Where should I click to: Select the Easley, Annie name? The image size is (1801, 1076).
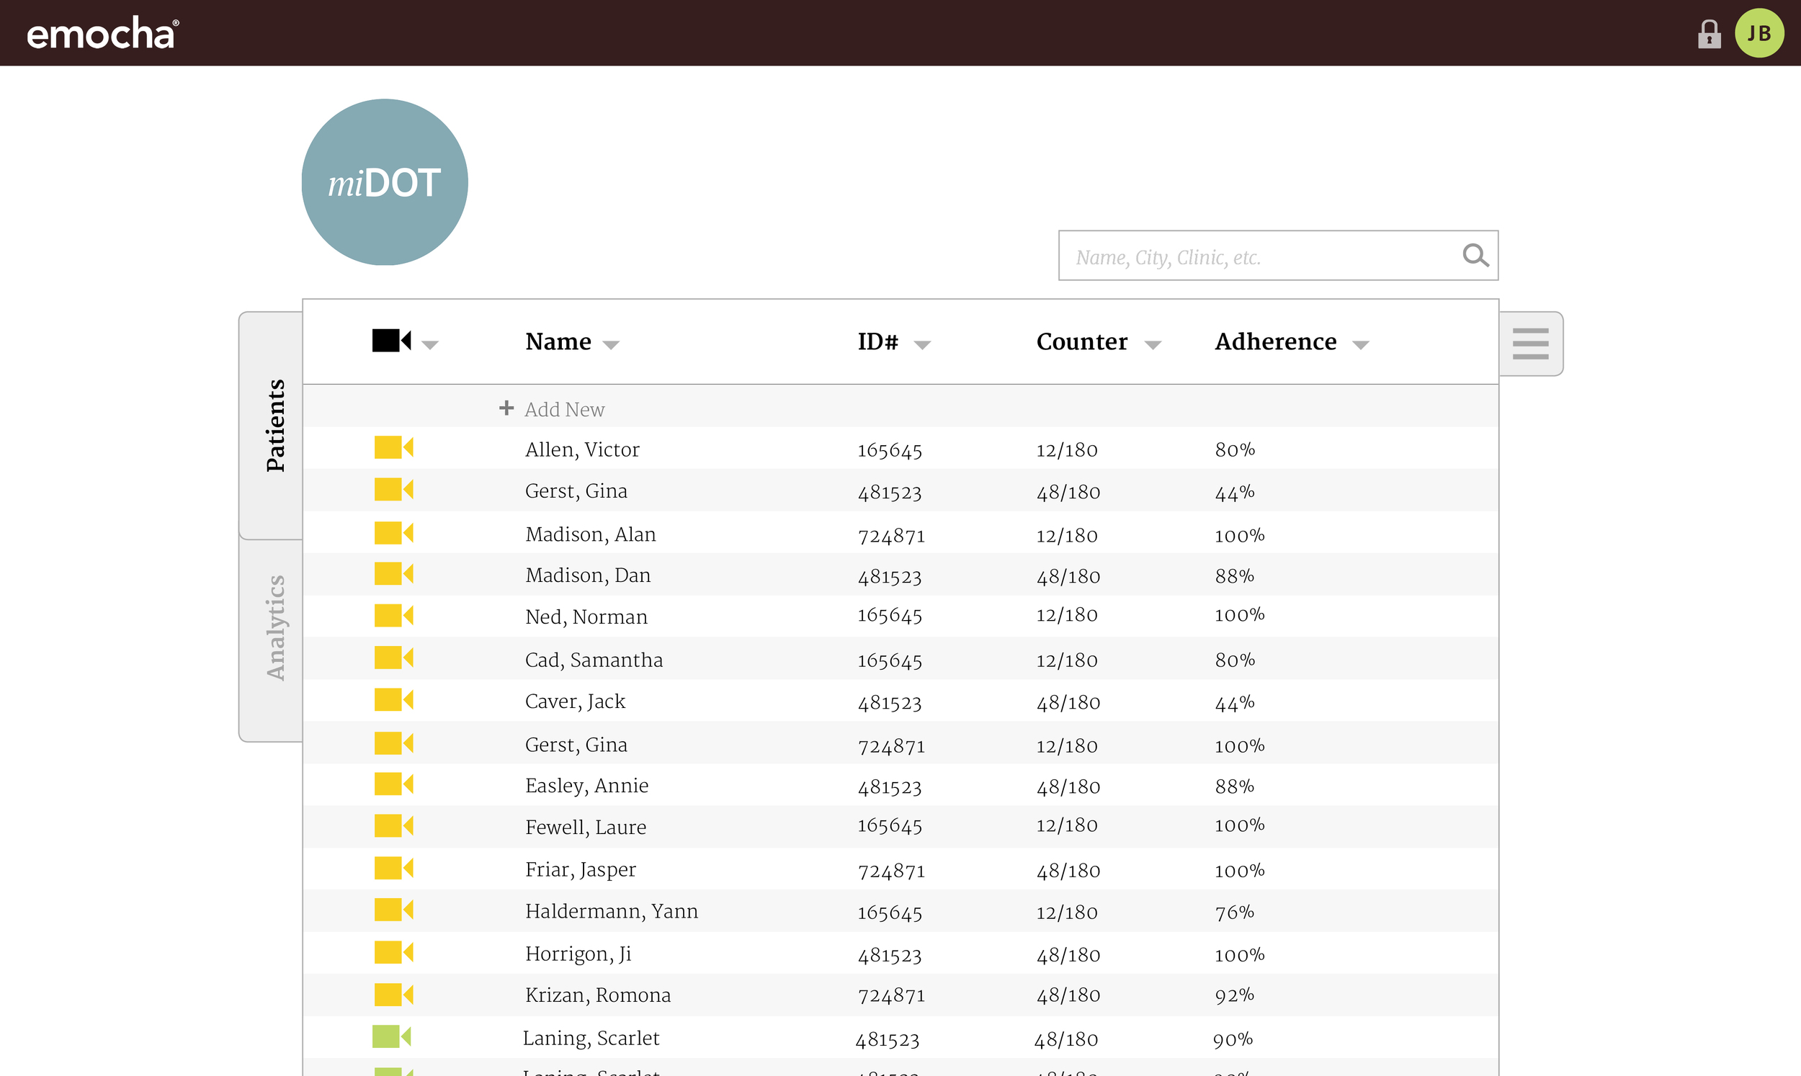586,785
